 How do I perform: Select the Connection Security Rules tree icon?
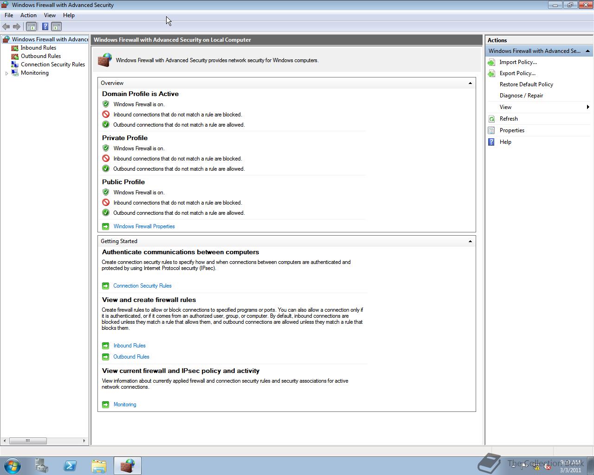(15, 64)
